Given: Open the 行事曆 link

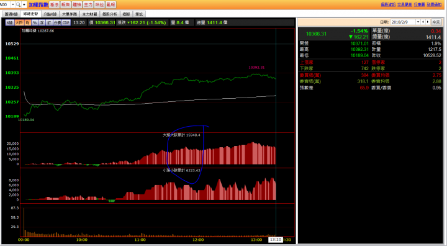Looking at the screenshot, I should [x=419, y=4].
